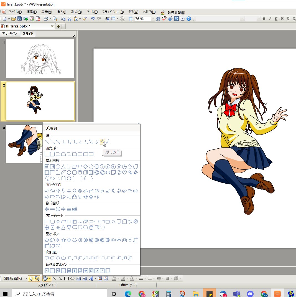Select the Rectangle tool in drawing toolbar

[x=67, y=278]
